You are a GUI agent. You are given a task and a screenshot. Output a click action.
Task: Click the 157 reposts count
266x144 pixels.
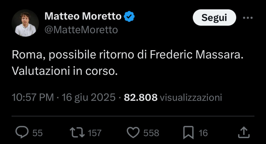point(95,133)
